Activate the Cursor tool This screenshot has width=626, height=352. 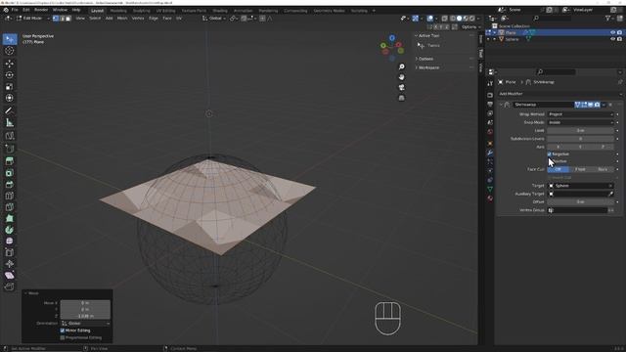10,51
